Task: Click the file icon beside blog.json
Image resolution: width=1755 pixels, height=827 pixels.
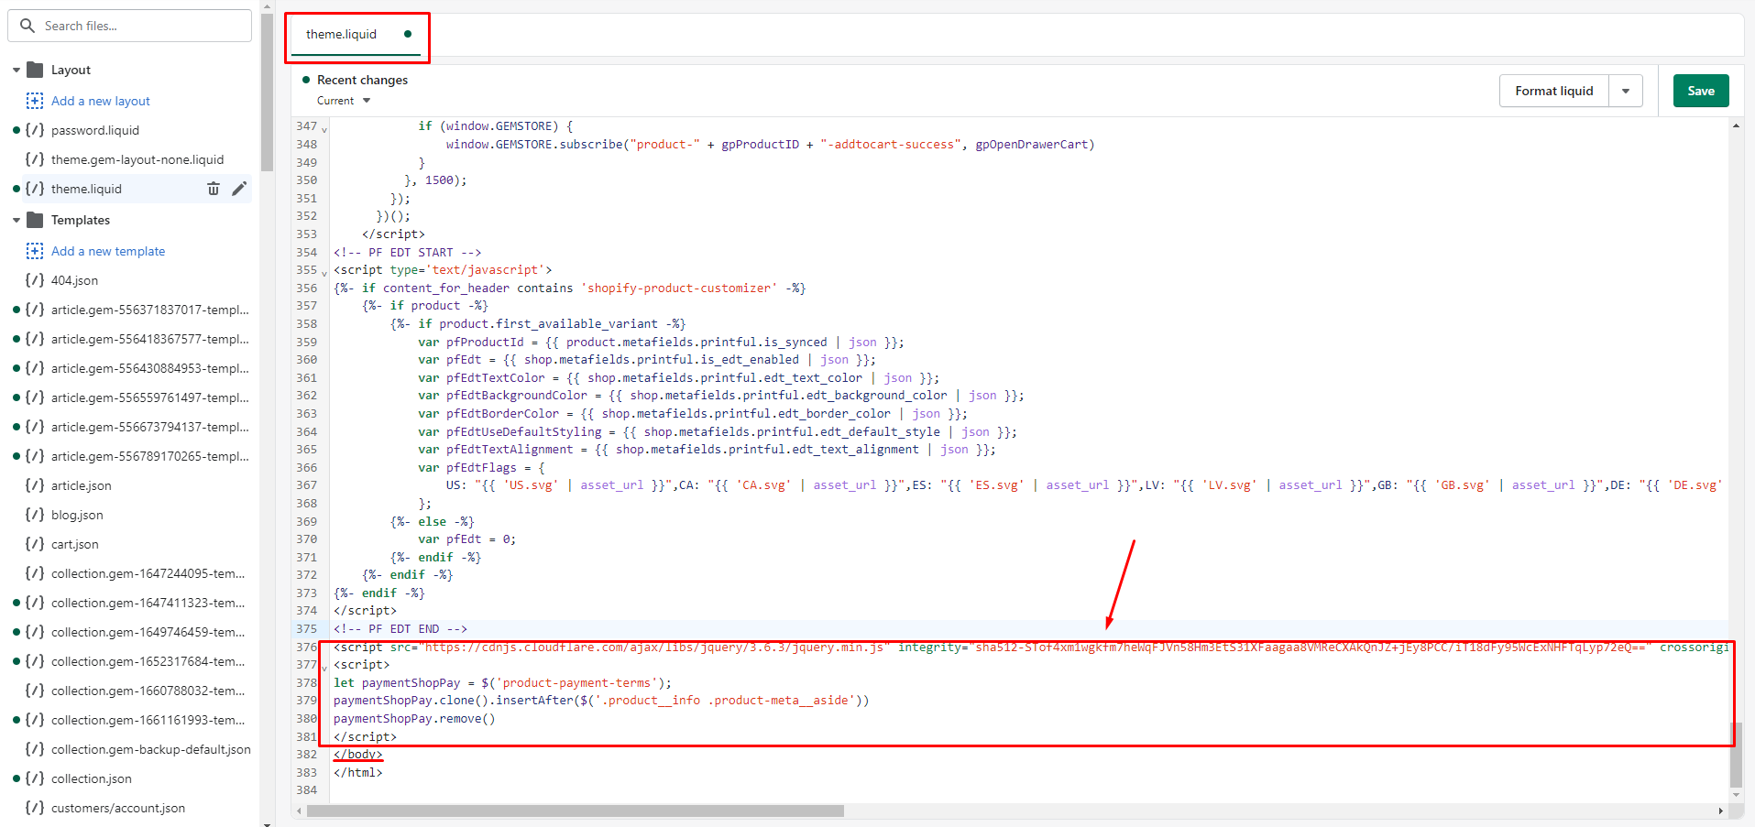Action: (35, 515)
